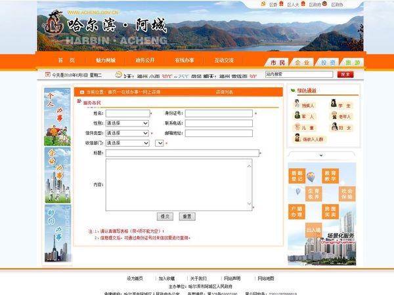Image resolution: width=394 pixels, height=295 pixels.
Task: Open the 教育教学 scene service tile
Action: [330, 176]
